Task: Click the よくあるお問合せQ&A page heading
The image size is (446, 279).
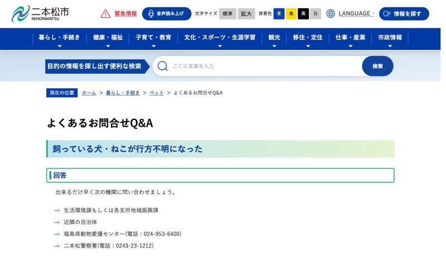Action: pos(100,123)
